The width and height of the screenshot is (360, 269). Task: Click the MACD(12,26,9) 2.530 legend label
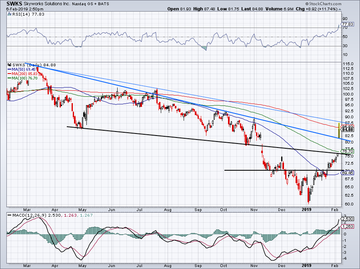point(37,215)
